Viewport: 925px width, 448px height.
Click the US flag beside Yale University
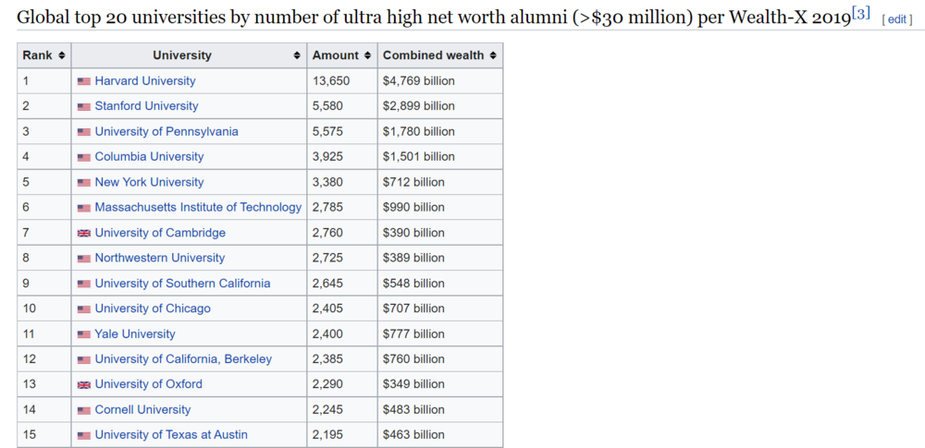coord(84,334)
